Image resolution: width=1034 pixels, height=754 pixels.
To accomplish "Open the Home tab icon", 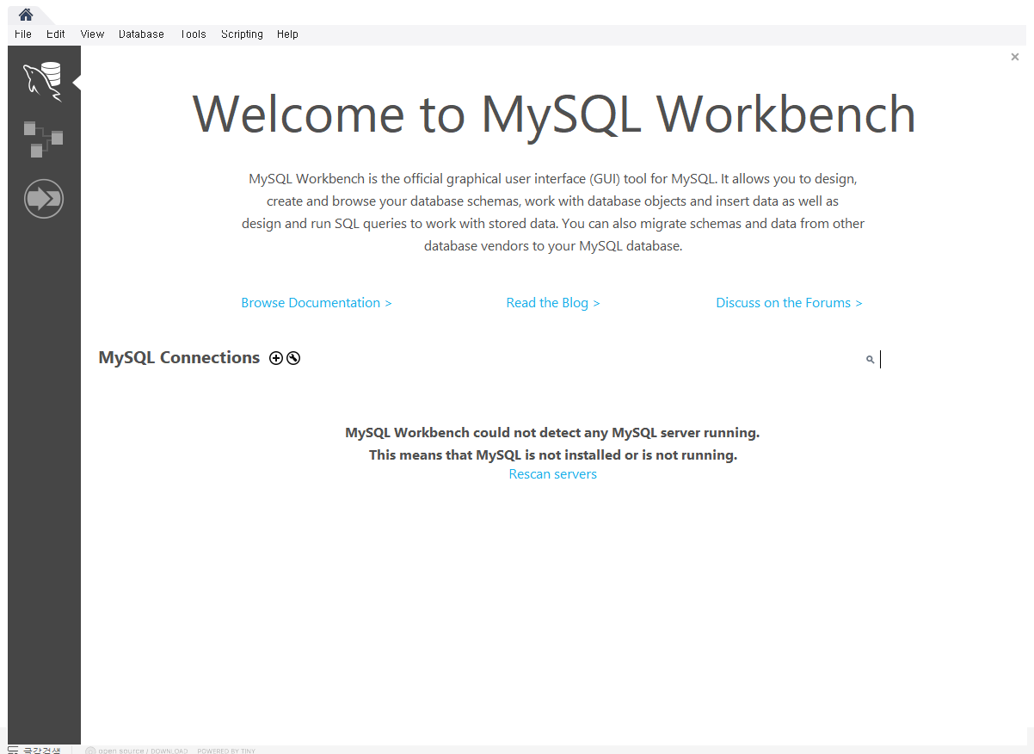I will pos(26,15).
